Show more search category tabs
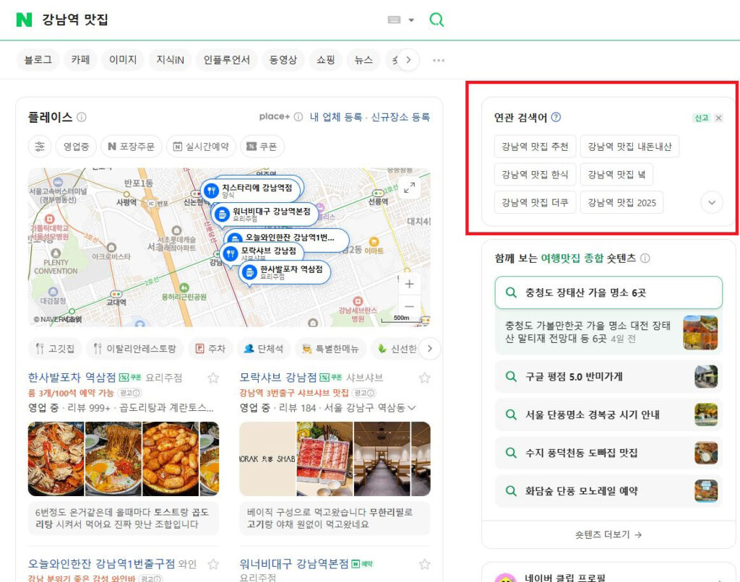Screen dimensions: 740x582 point(408,60)
